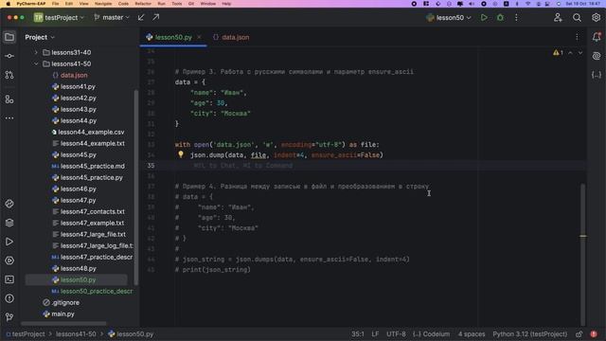Screen dimensions: 606x341
Task: Select data.json in project tree
Action: click(x=74, y=75)
